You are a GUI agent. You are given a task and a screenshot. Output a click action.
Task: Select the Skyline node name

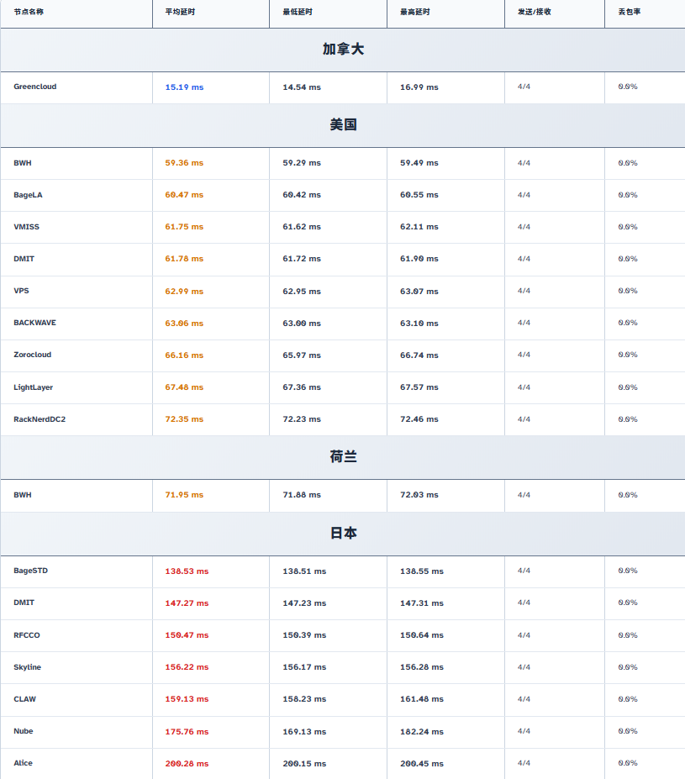tap(27, 667)
